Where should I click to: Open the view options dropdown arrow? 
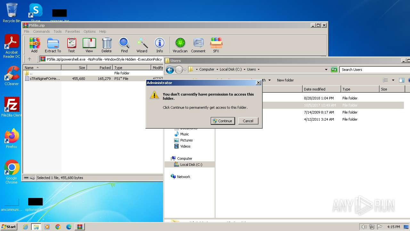(x=393, y=80)
